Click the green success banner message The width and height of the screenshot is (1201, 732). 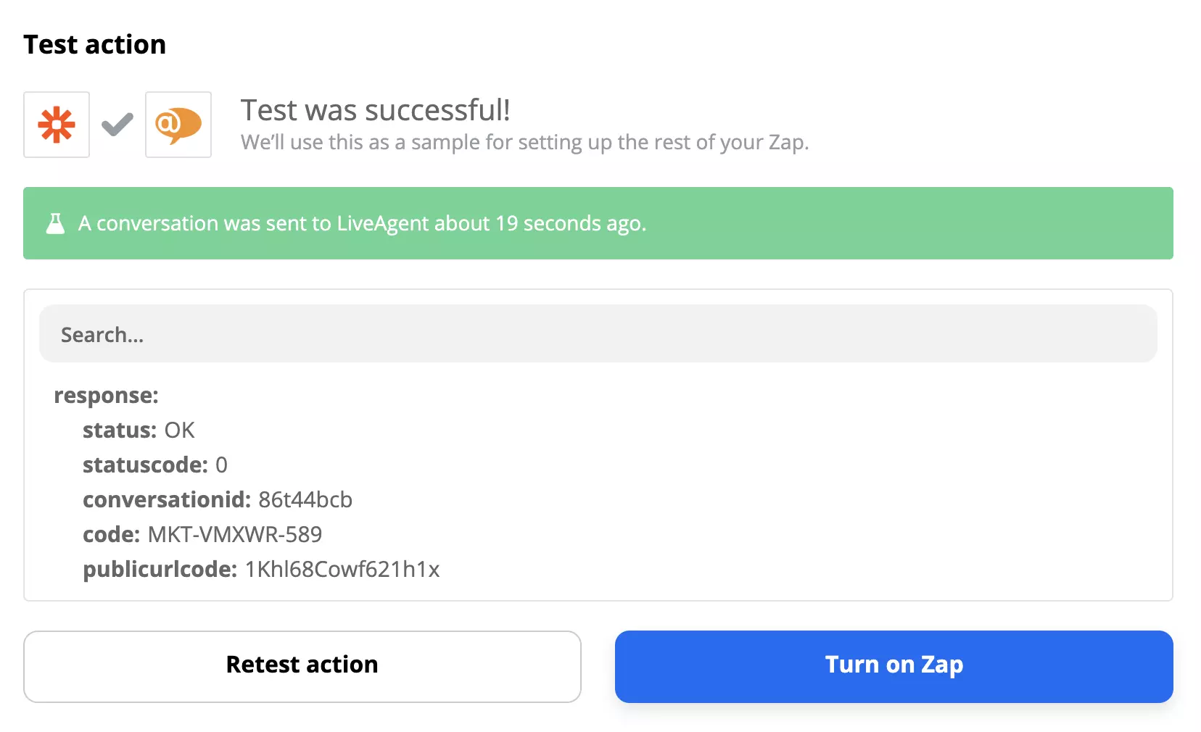pyautogui.click(x=362, y=223)
